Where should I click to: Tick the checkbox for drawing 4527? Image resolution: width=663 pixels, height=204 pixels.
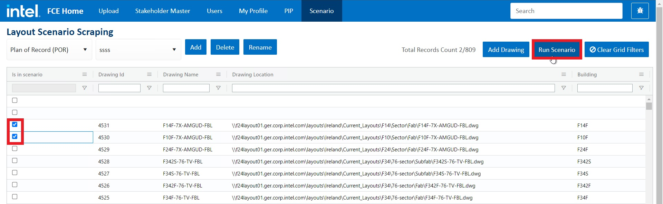(15, 173)
